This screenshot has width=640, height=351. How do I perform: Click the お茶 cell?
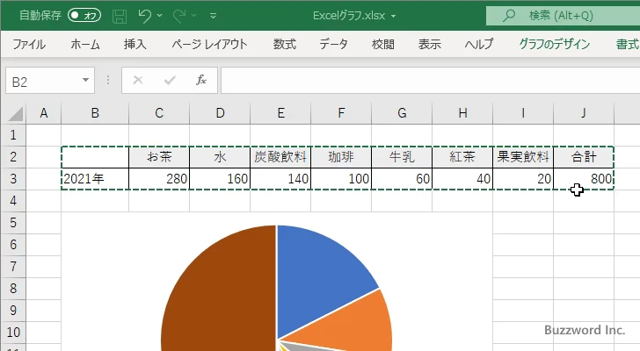pyautogui.click(x=159, y=157)
